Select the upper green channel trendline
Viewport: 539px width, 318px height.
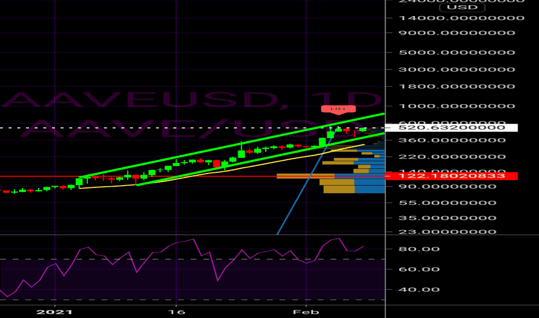[x=232, y=146]
